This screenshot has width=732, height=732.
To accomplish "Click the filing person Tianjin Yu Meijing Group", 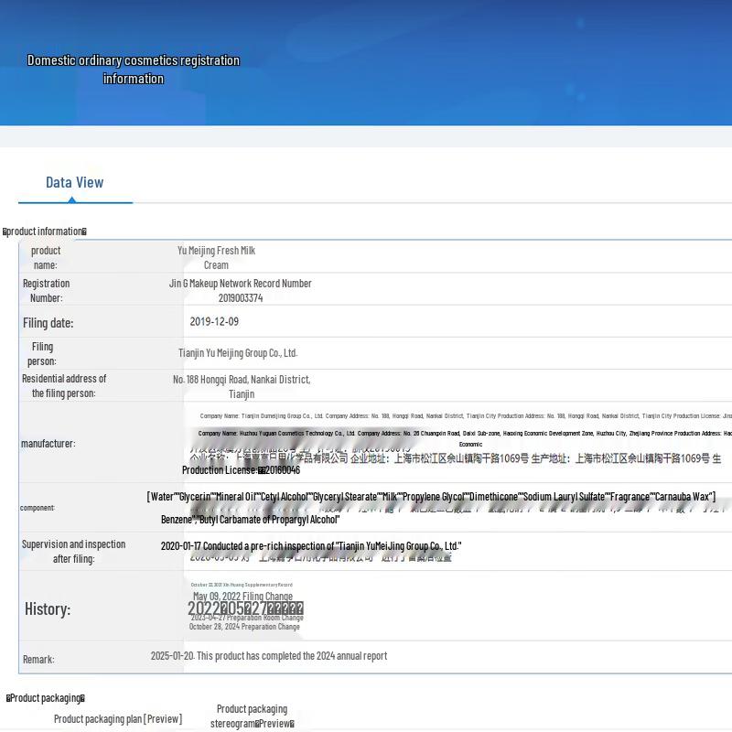I will (x=238, y=353).
